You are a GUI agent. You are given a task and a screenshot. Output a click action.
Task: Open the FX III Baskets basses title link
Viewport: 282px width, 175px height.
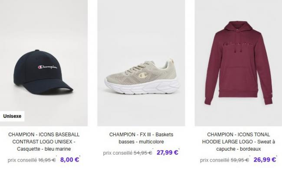(x=141, y=138)
